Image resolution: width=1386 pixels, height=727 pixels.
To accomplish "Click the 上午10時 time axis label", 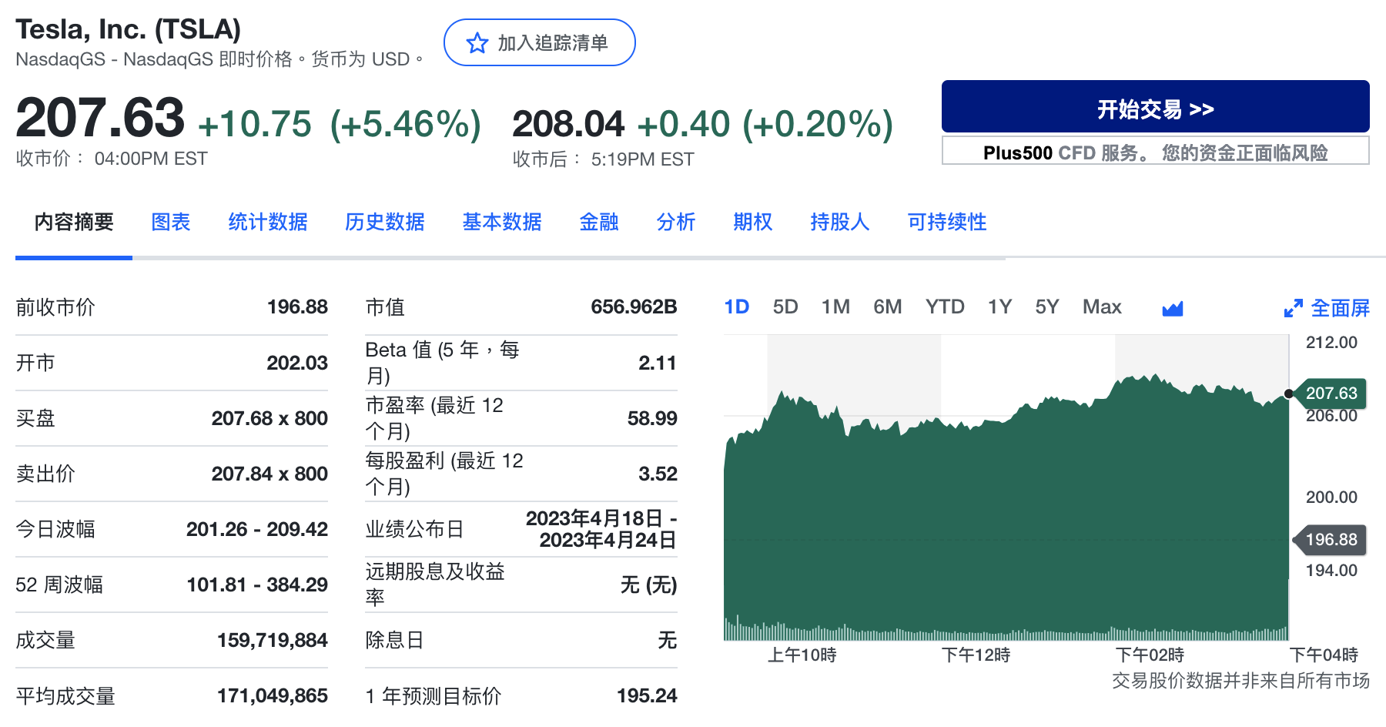I will point(802,655).
